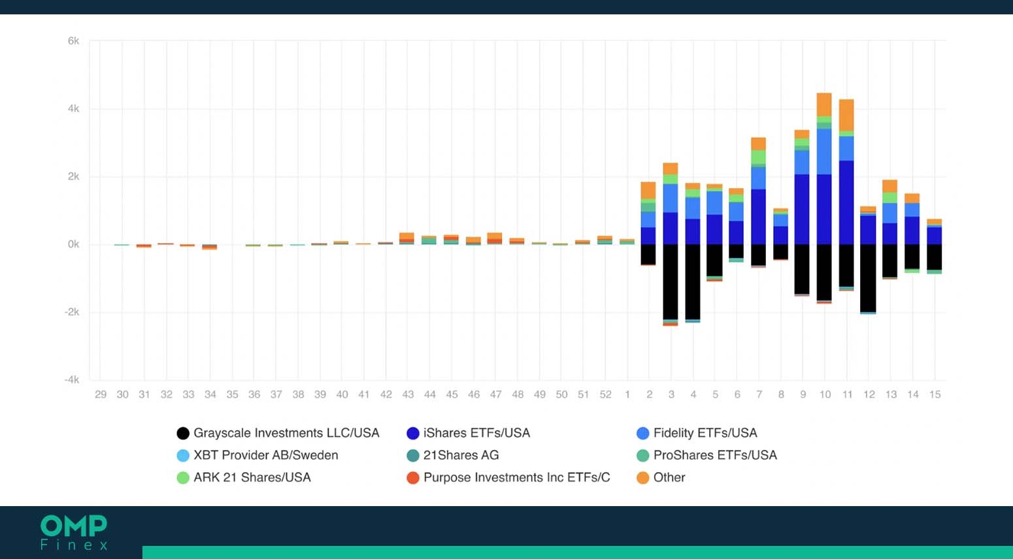The image size is (1013, 559).
Task: Toggle 'ProShares ETFs/USA' legend label
Action: [715, 455]
